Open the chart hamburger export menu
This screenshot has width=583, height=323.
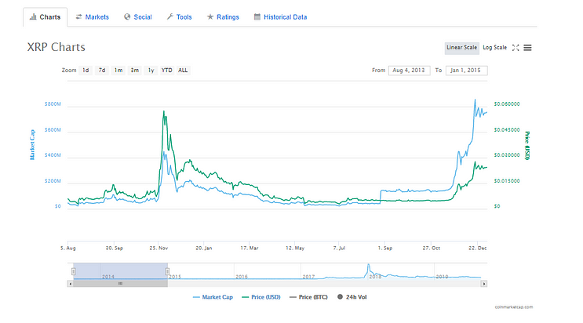click(527, 48)
